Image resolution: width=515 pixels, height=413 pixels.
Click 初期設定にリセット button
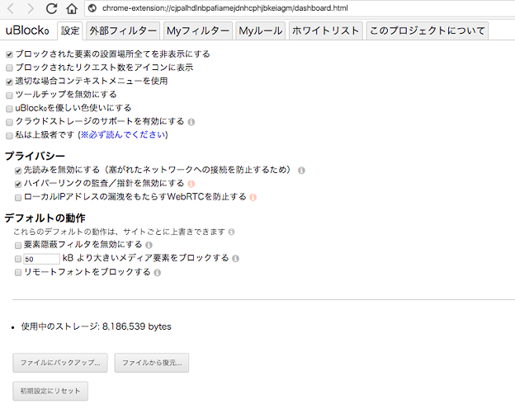pos(50,391)
